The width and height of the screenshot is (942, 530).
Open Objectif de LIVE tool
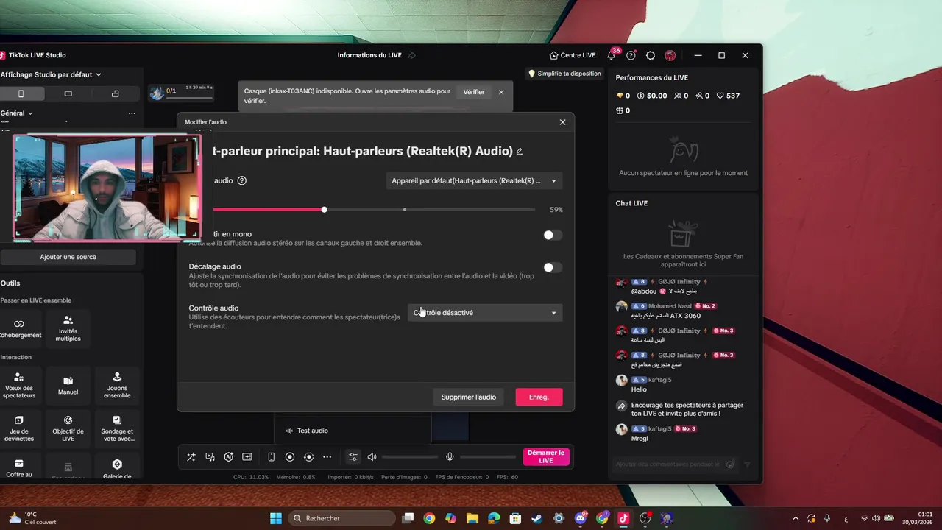(x=68, y=429)
